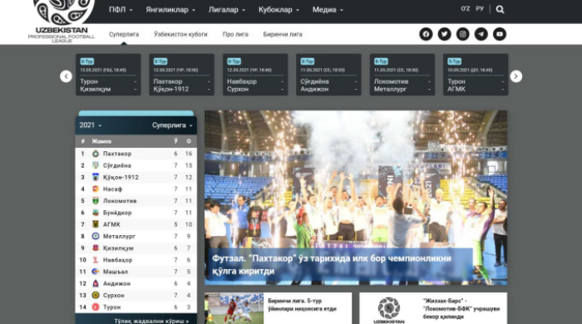Open the Telegram social icon

(481, 34)
